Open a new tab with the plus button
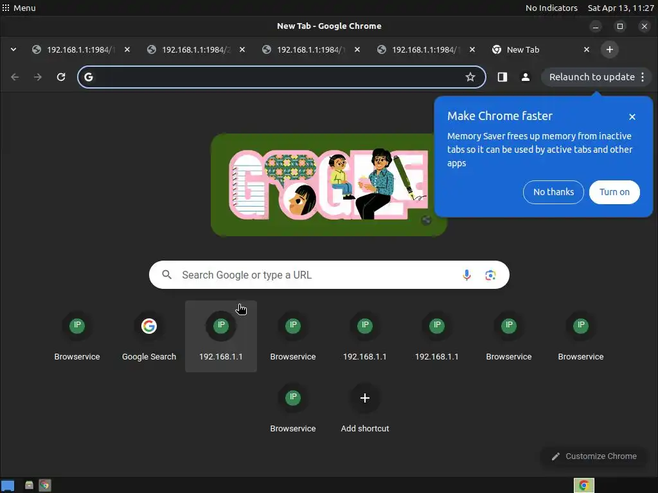This screenshot has height=493, width=658. pyautogui.click(x=610, y=49)
